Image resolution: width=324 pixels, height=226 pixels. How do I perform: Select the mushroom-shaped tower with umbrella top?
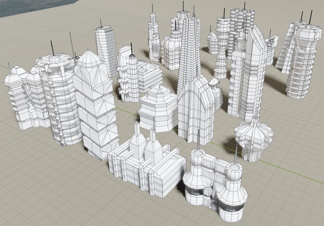tap(254, 139)
